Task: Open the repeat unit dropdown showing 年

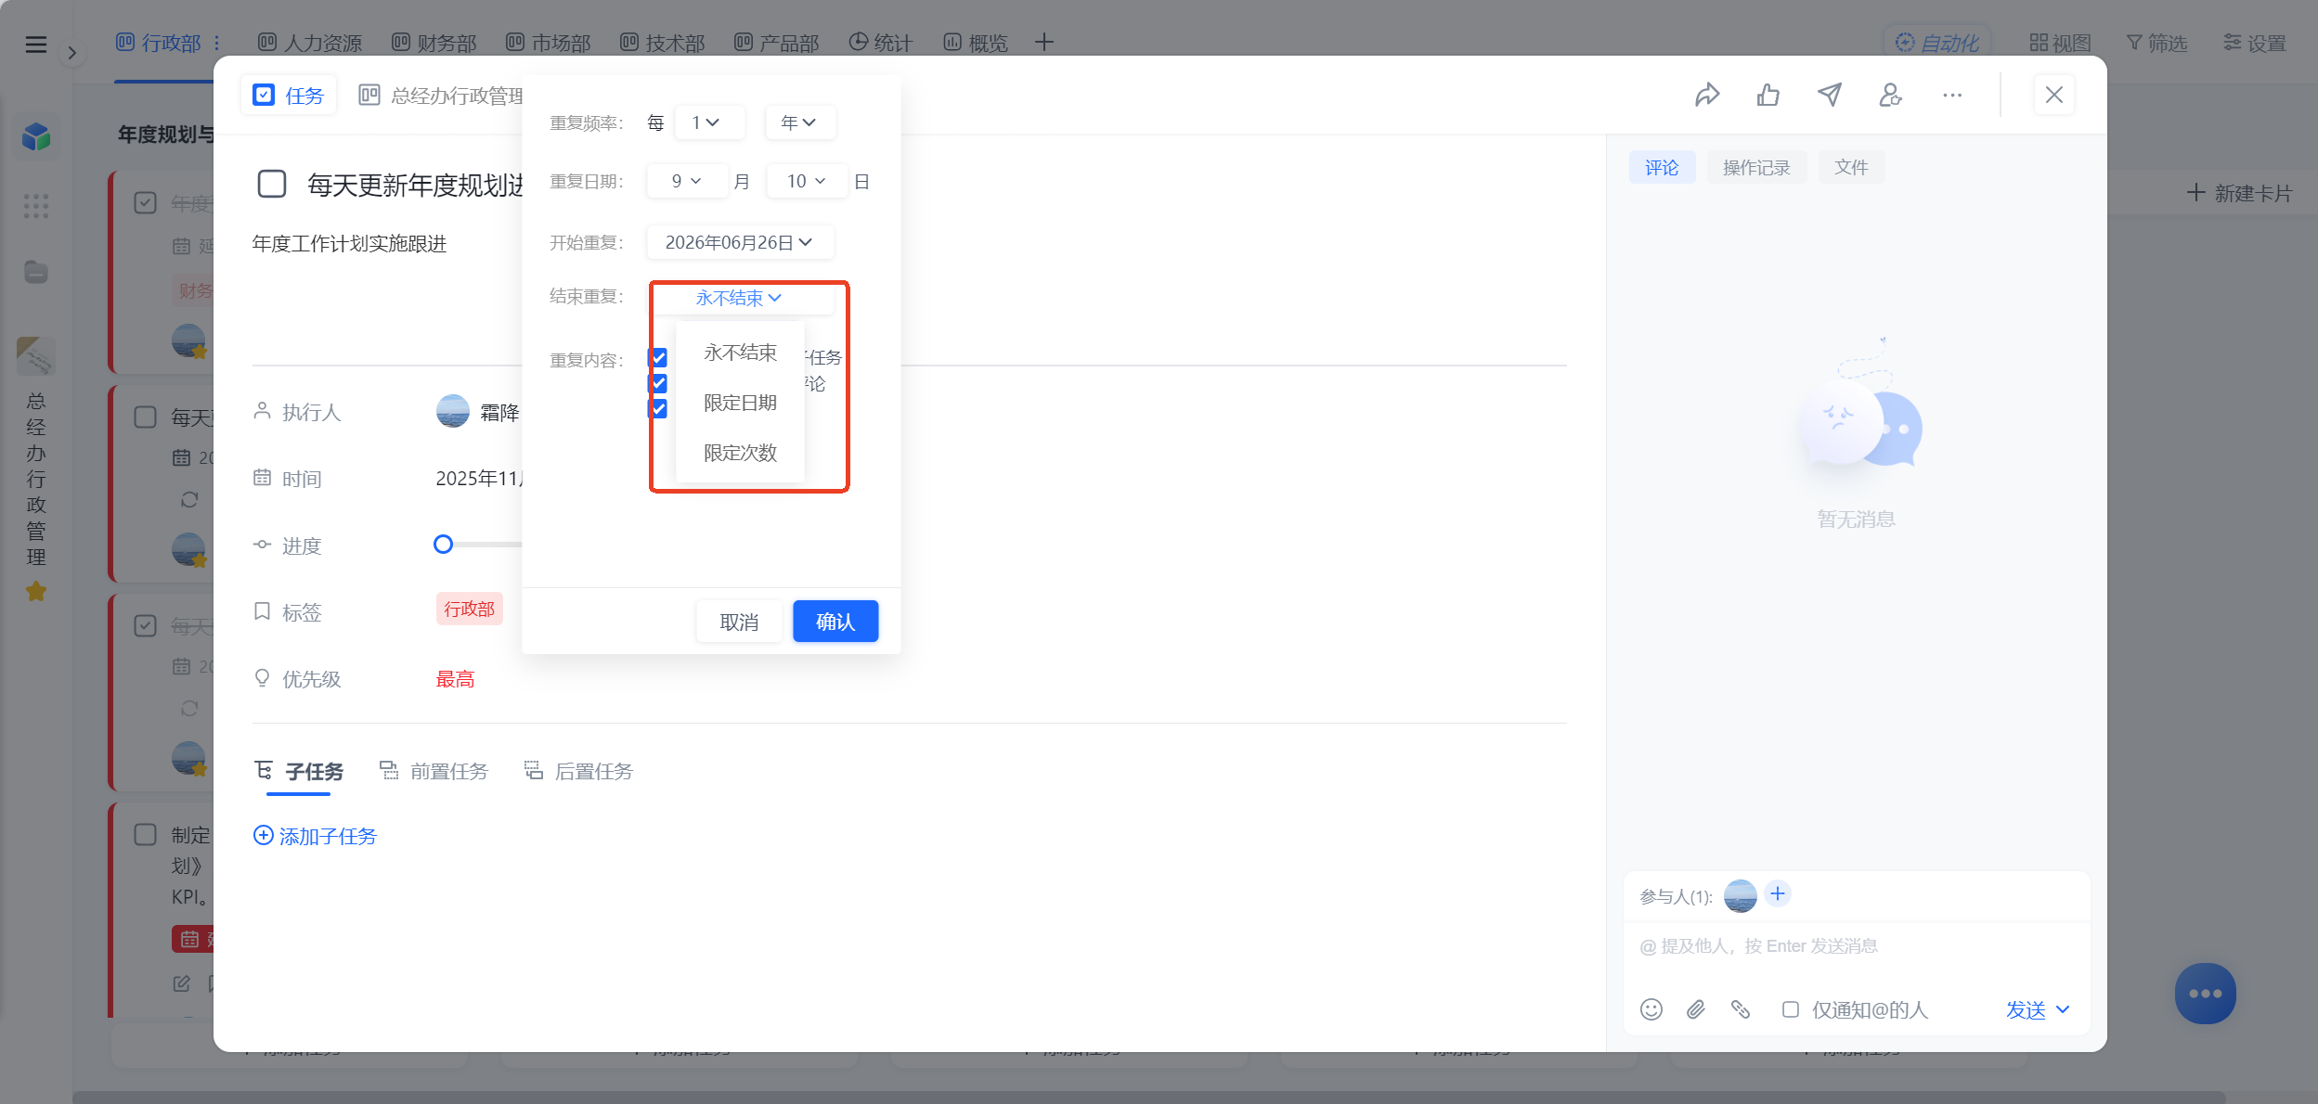Action: (x=800, y=122)
